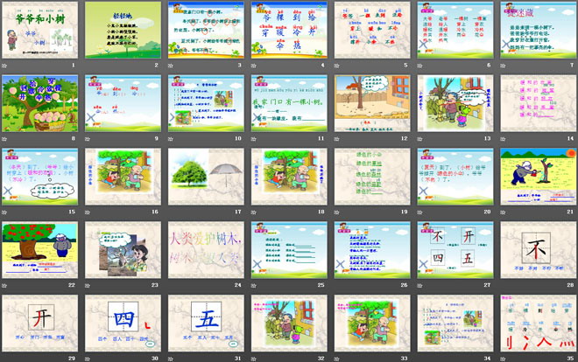This screenshot has height=362, width=578.
Task: Select slide 5 thumbnail
Action: (372, 30)
